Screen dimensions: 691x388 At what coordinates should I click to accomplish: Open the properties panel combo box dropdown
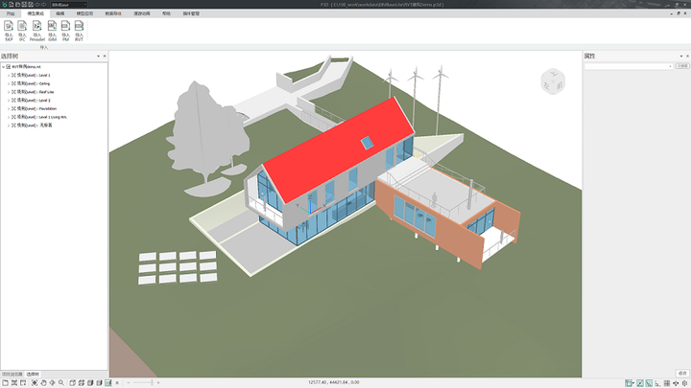tap(670, 66)
